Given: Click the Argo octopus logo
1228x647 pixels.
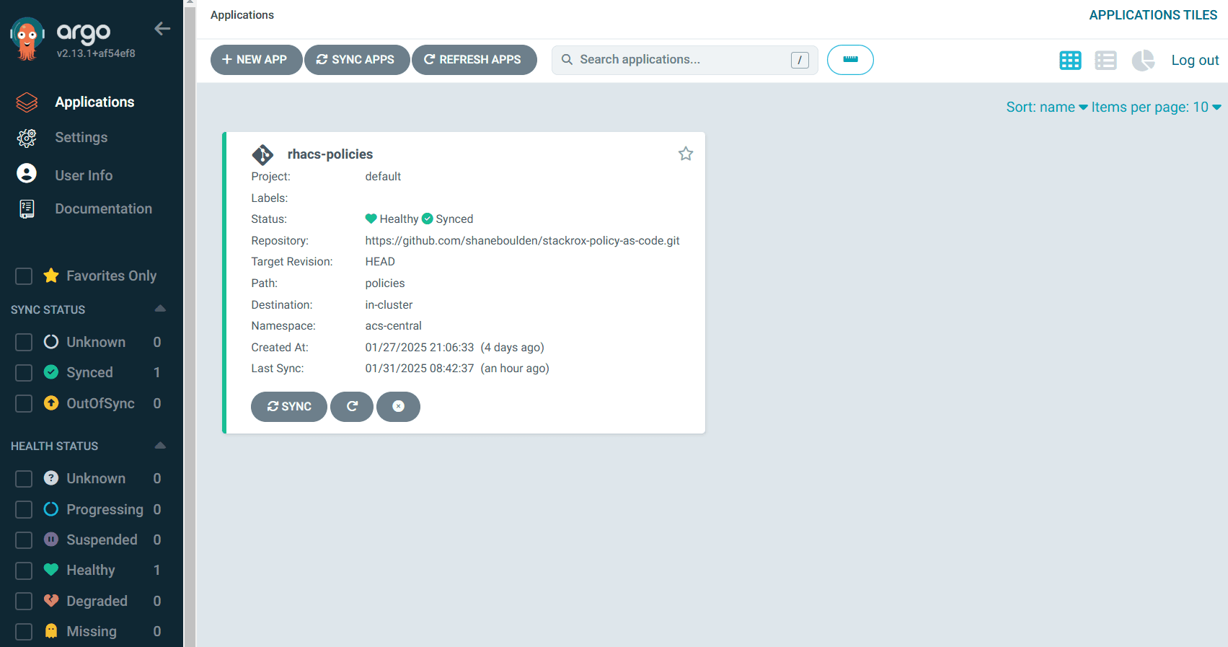Looking at the screenshot, I should pyautogui.click(x=27, y=39).
